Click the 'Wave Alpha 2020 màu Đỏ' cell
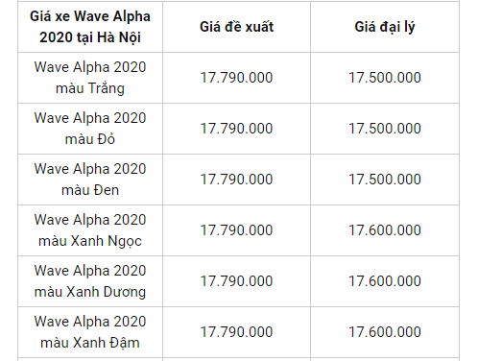 point(90,129)
